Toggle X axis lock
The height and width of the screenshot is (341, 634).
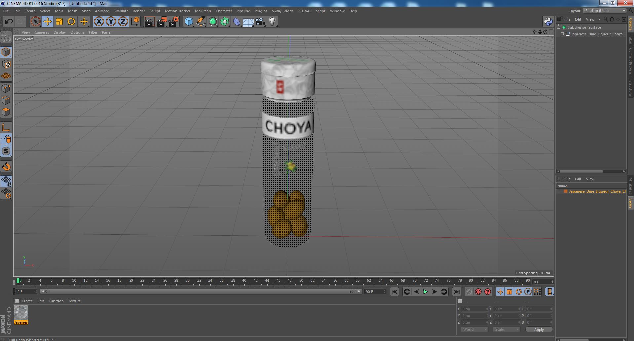click(99, 22)
